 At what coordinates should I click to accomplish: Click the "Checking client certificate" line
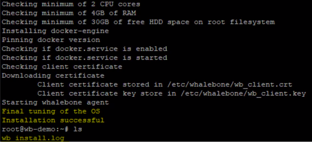[x=62, y=67]
